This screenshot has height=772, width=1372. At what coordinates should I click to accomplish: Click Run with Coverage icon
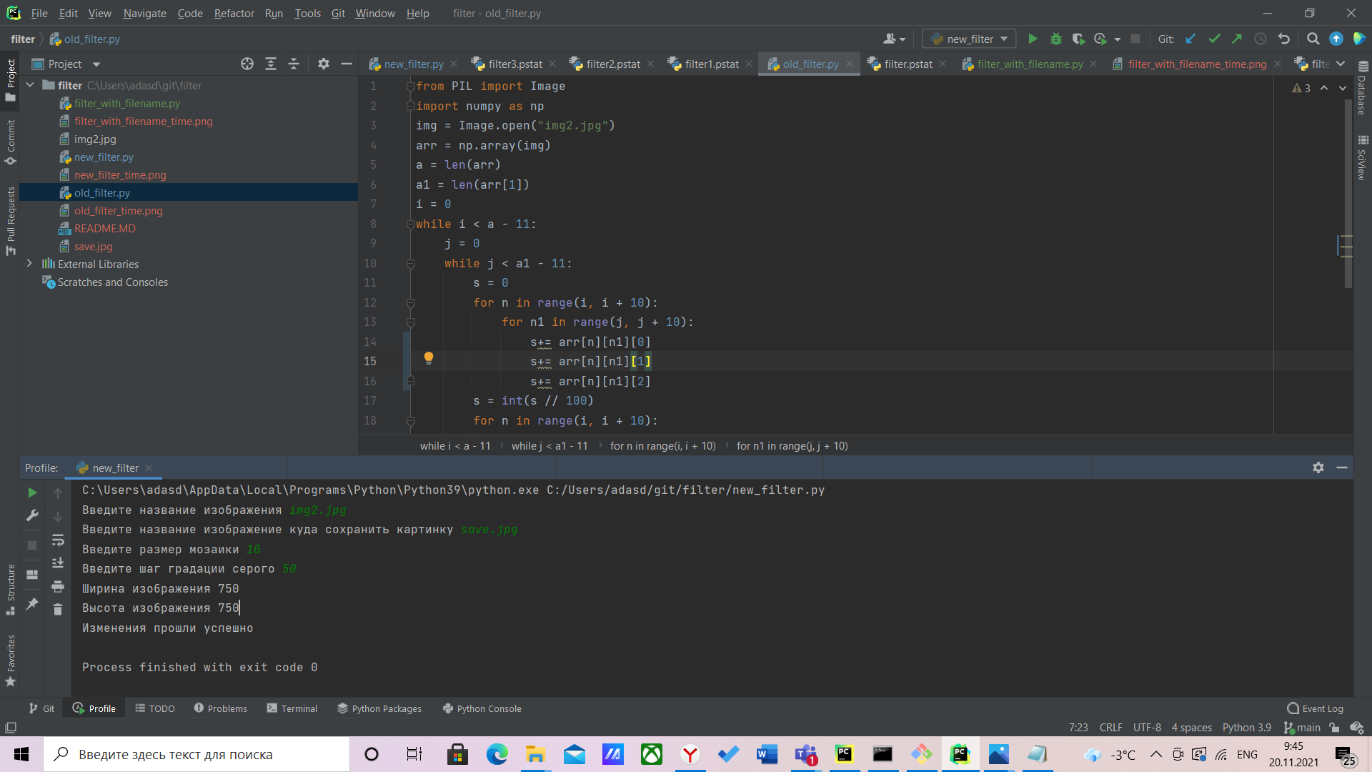(x=1078, y=39)
